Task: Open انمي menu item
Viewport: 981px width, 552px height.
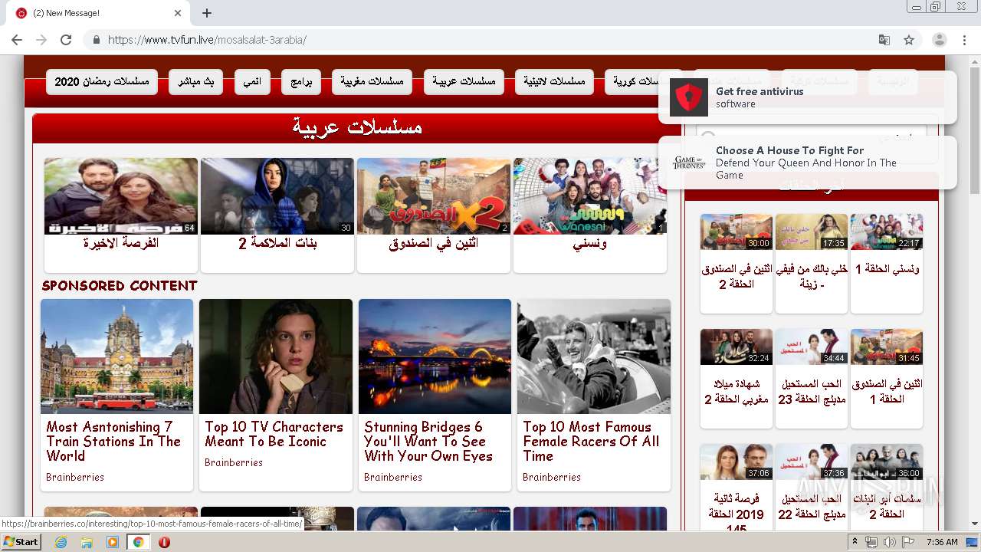Action: click(252, 82)
